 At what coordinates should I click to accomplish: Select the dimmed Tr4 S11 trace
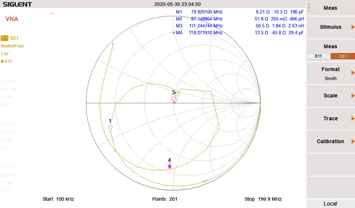click(9, 167)
